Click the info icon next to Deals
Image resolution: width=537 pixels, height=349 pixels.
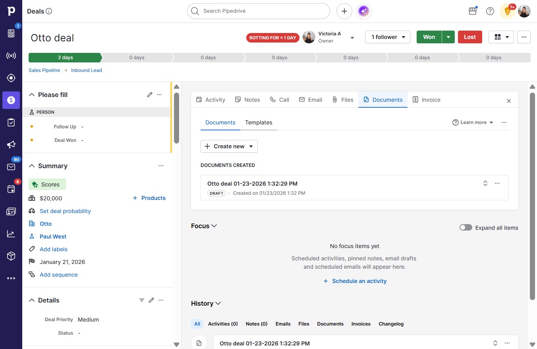49,11
